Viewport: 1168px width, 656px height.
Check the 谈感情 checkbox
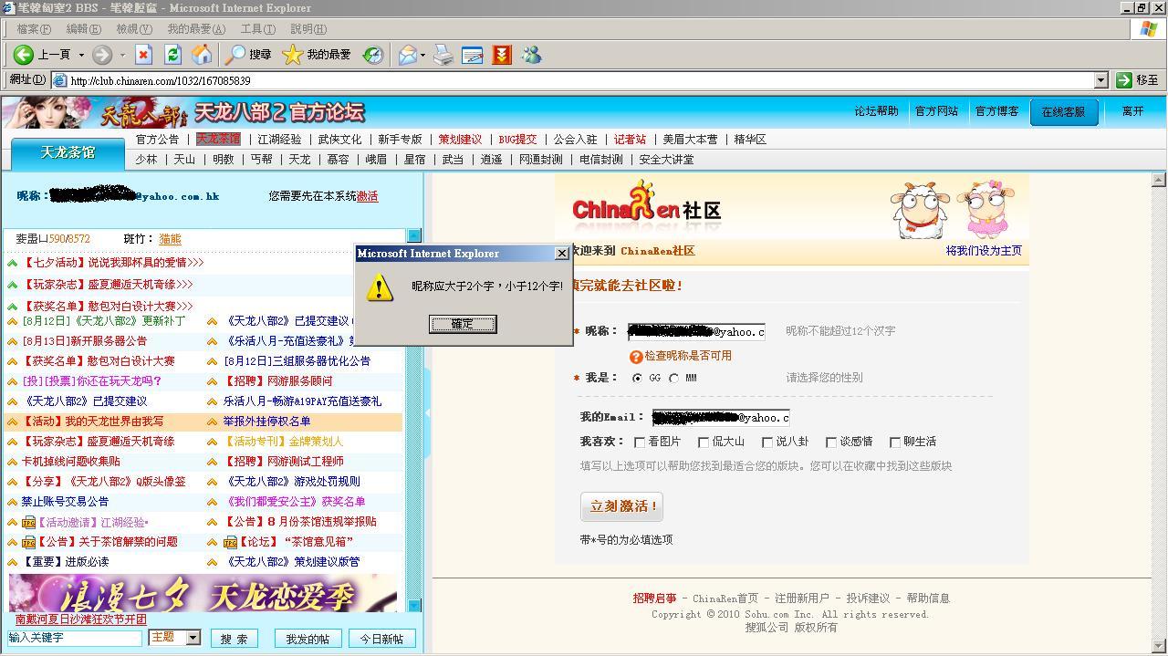coord(831,443)
